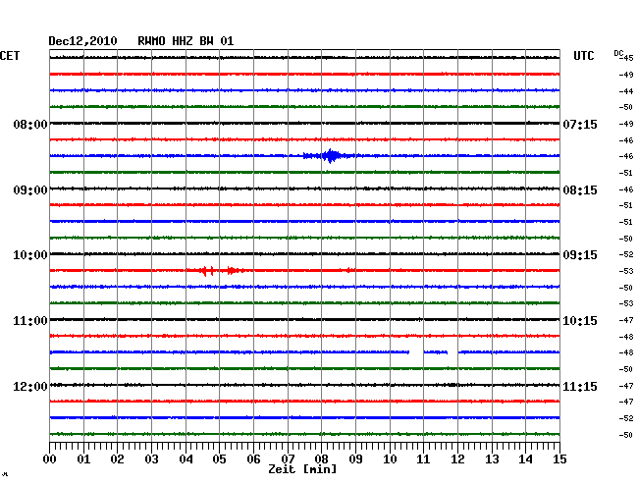Click DC value '-47' beside 11:15 UTC
638x485 pixels.
click(x=626, y=386)
